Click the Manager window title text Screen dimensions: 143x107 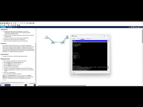75,36
